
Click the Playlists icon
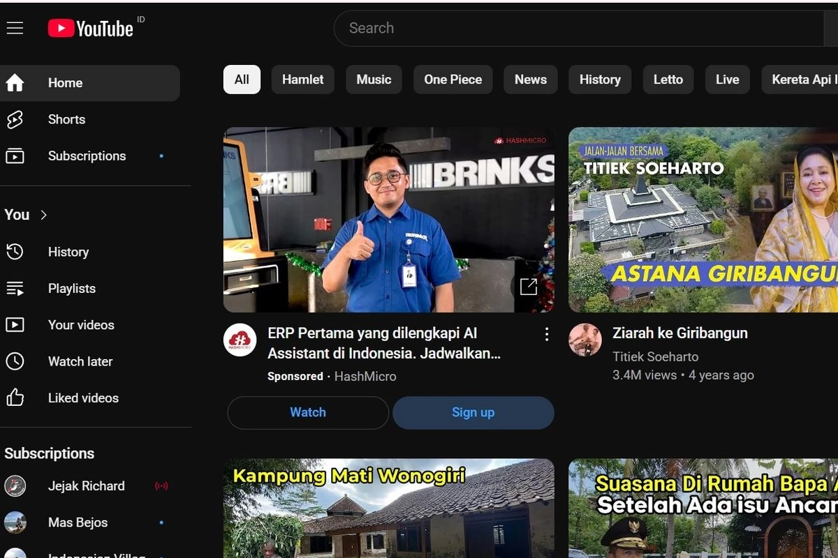coord(15,288)
